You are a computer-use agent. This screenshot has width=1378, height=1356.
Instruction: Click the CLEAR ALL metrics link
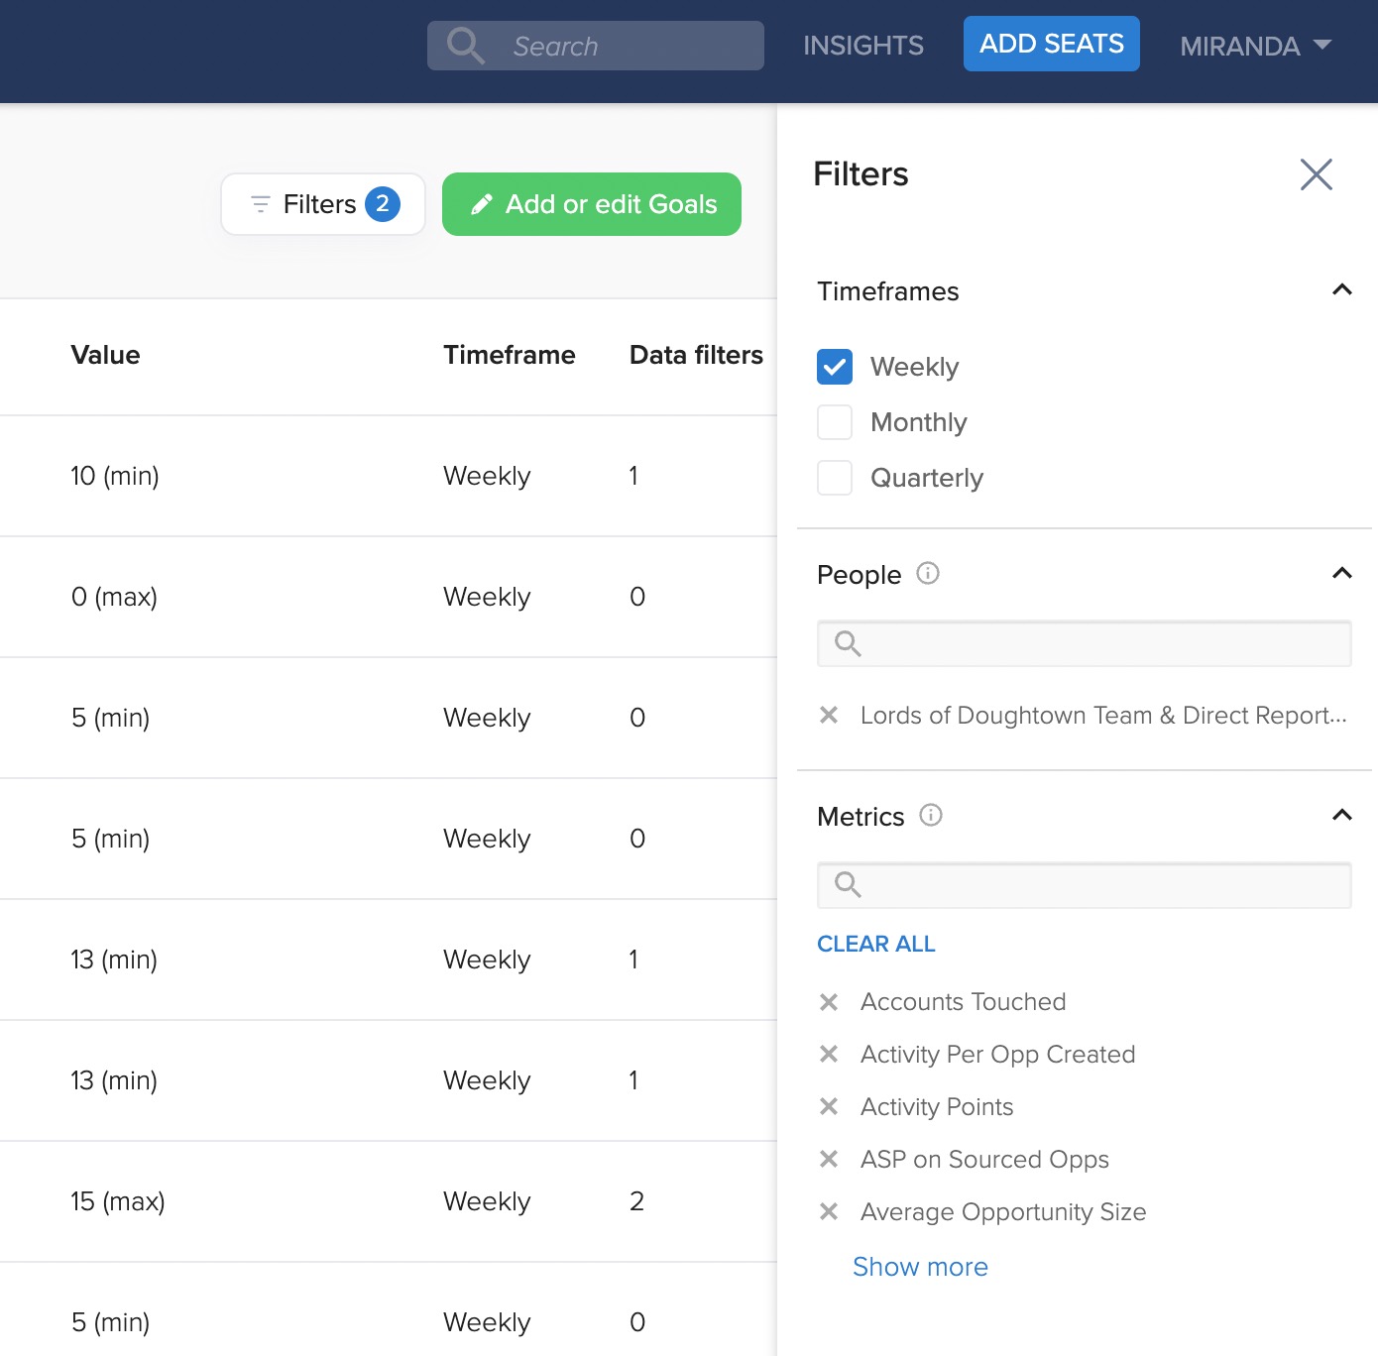[x=875, y=944]
